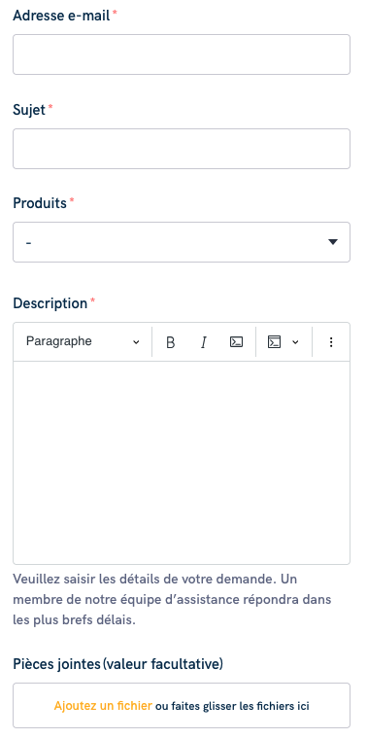
Task: Click the Pièces jointes label
Action: click(117, 664)
